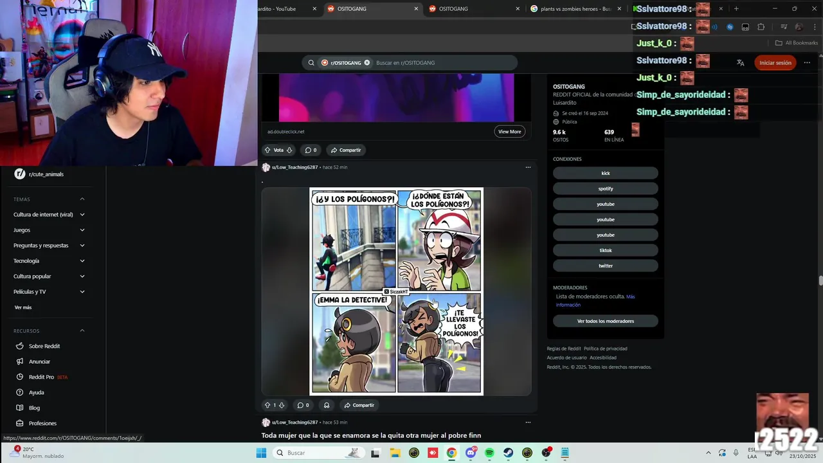This screenshot has height=463, width=823.
Task: Expand the Juegos topic
Action: click(50, 230)
